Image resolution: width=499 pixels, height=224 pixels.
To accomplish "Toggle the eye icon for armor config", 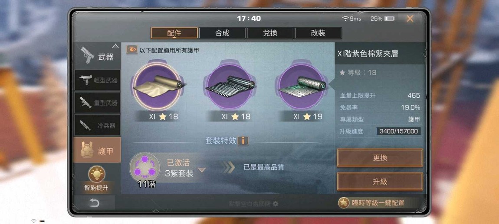I will point(132,50).
